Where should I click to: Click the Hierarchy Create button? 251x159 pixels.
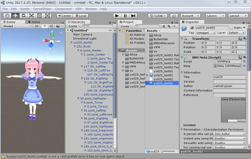[x=74, y=26]
